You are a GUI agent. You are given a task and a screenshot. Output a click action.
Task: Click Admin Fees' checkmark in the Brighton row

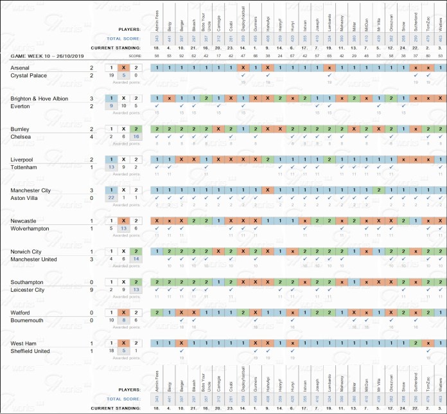(157, 106)
